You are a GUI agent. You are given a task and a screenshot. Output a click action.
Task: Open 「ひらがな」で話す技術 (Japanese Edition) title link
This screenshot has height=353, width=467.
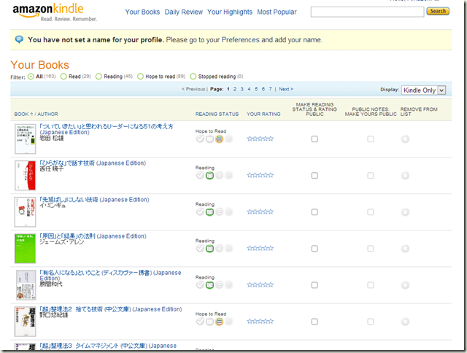[93, 163]
